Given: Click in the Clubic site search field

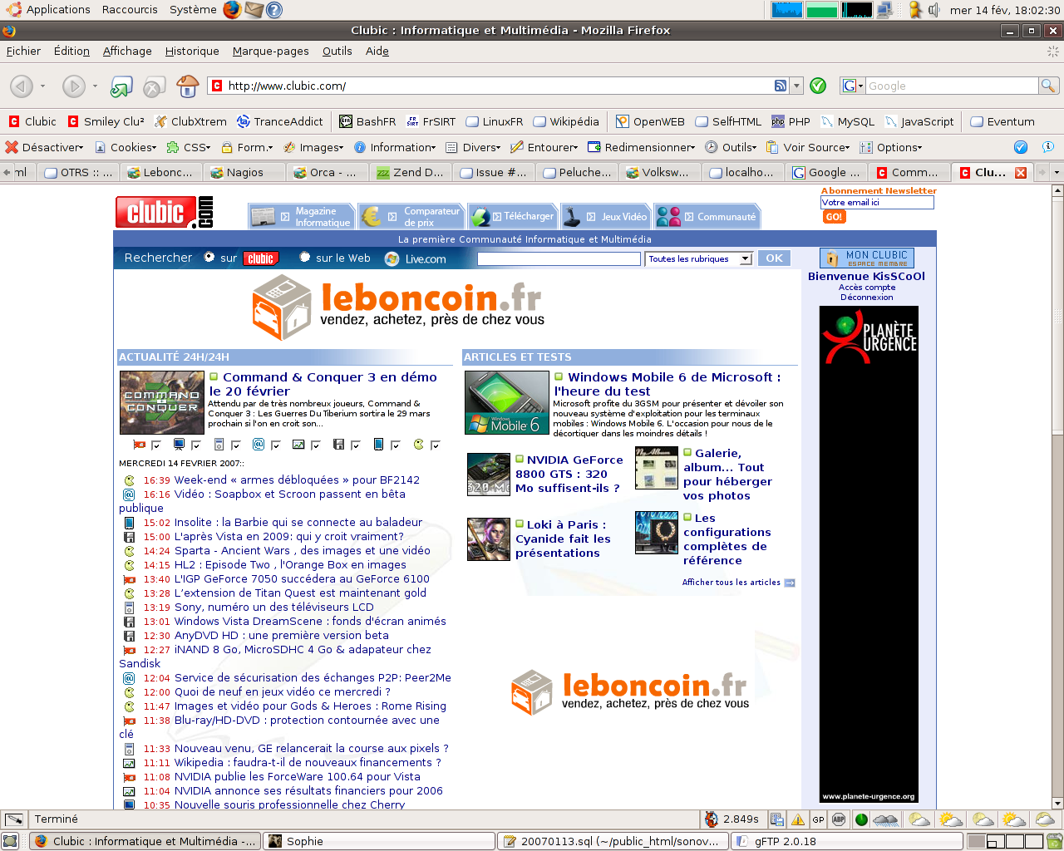Looking at the screenshot, I should click(x=559, y=258).
